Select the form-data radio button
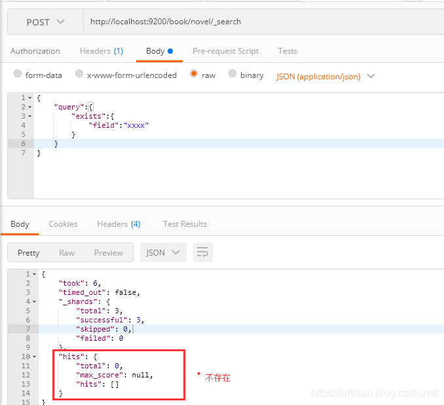 point(18,75)
